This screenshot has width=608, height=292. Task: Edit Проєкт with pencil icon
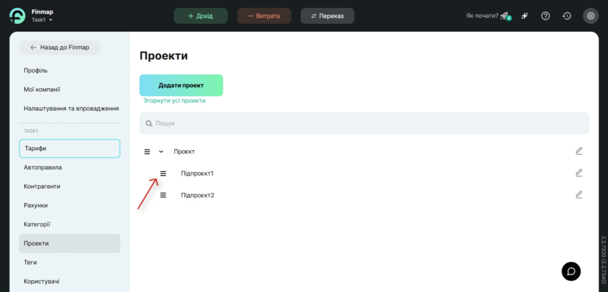coord(579,151)
